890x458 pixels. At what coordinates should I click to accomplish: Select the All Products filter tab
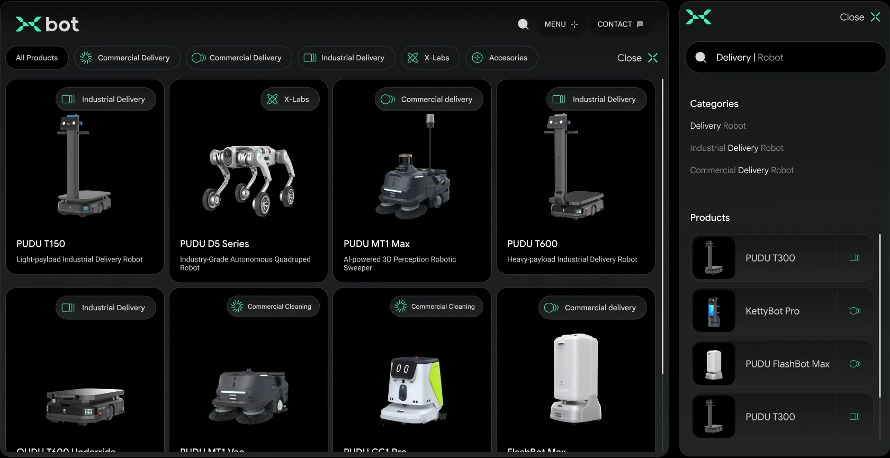(x=37, y=58)
